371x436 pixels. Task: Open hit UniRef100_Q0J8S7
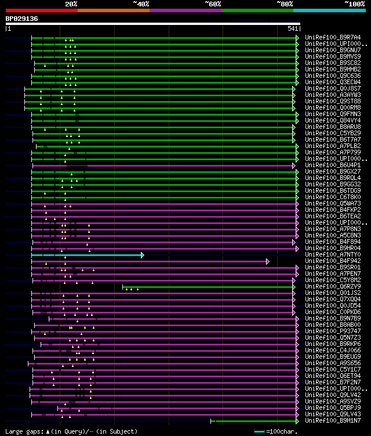point(333,88)
